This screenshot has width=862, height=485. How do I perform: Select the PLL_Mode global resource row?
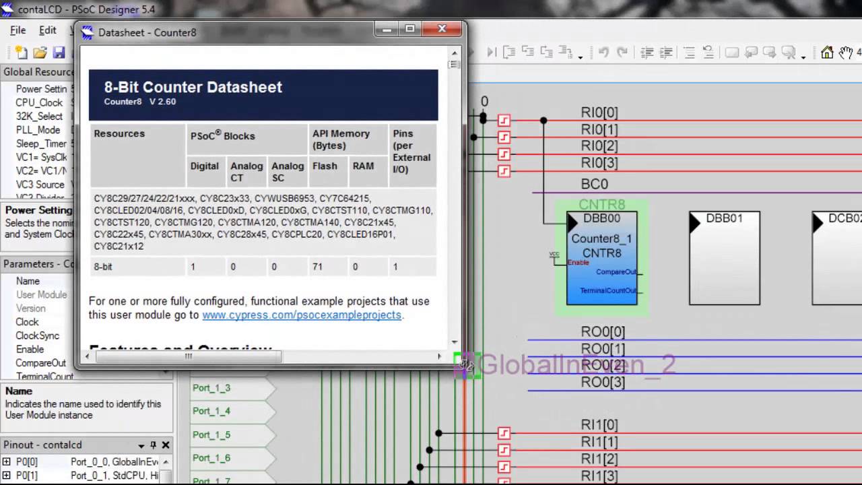pyautogui.click(x=39, y=130)
